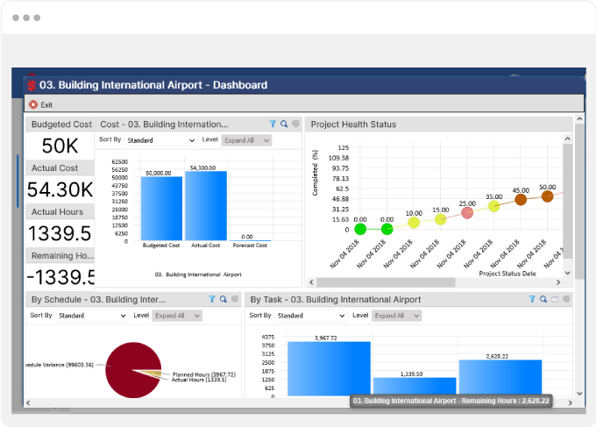Click the Actual Hours tile header
This screenshot has width=596, height=427.
point(60,212)
